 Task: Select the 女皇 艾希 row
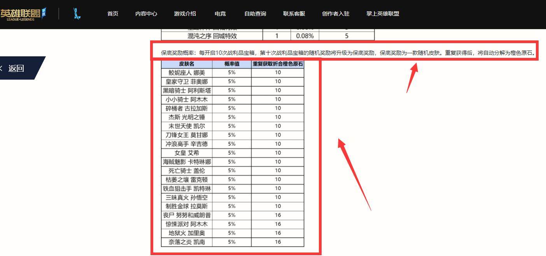[x=233, y=153]
